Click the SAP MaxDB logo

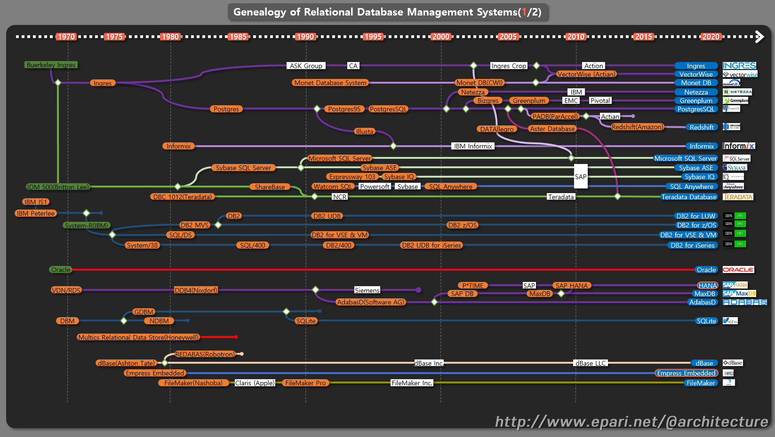739,294
